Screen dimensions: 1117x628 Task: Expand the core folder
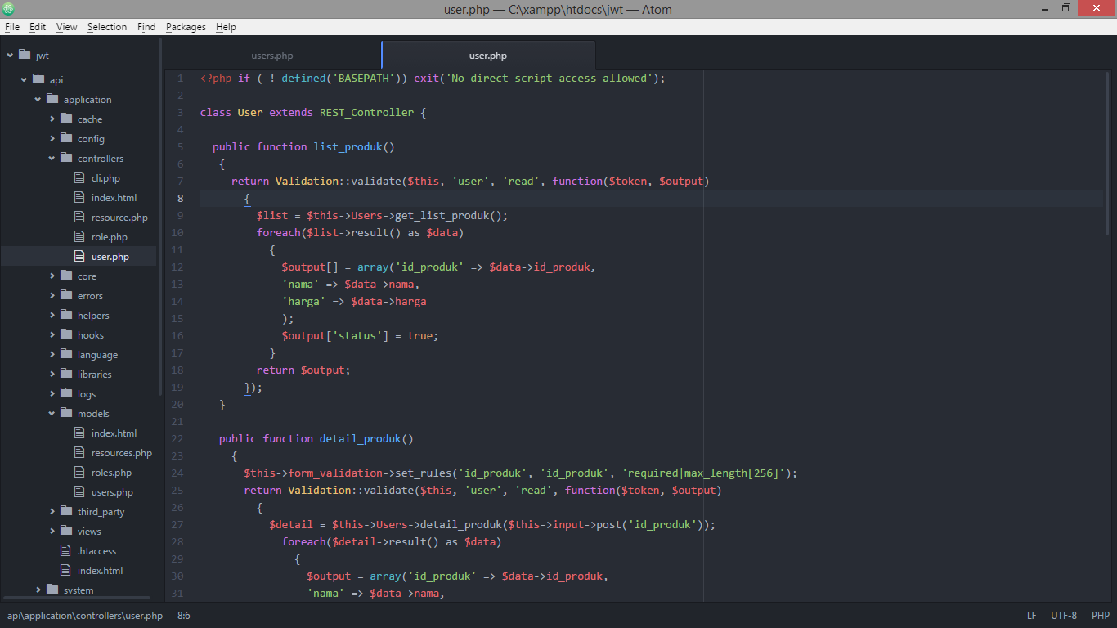click(52, 276)
